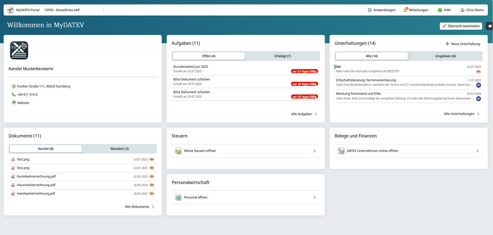Click Übersicht bearbeiten button
493x235 pixels.
[x=461, y=26]
